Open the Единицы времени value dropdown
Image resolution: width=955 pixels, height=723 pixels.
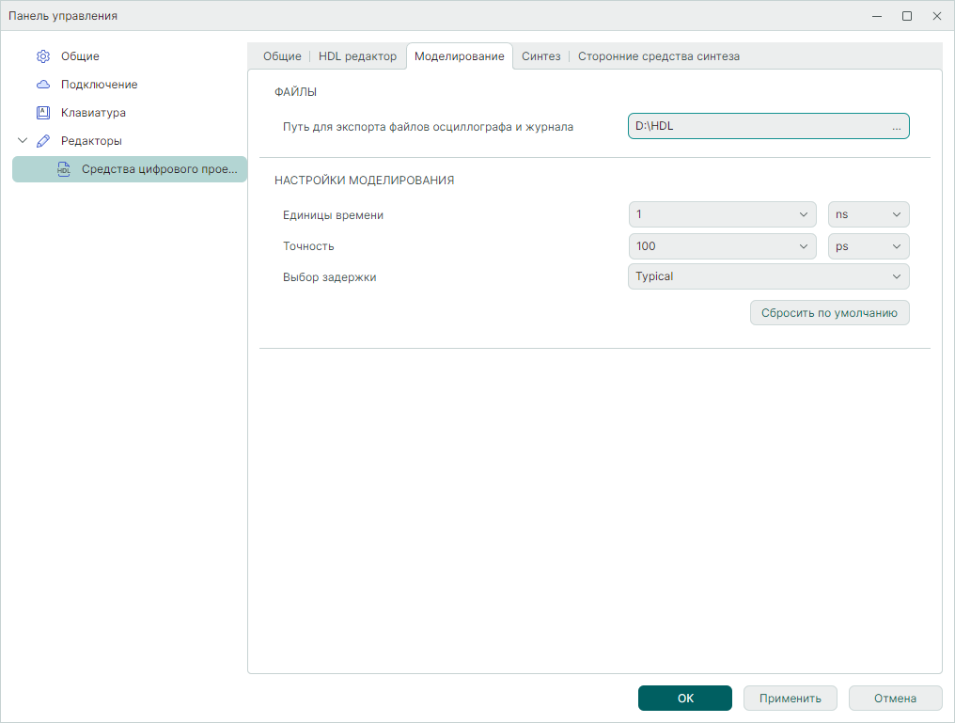(721, 214)
